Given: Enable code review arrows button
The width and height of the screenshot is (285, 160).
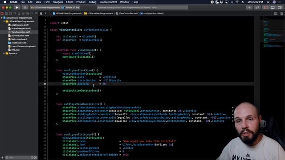Looking at the screenshot, I should pyautogui.click(x=257, y=8).
